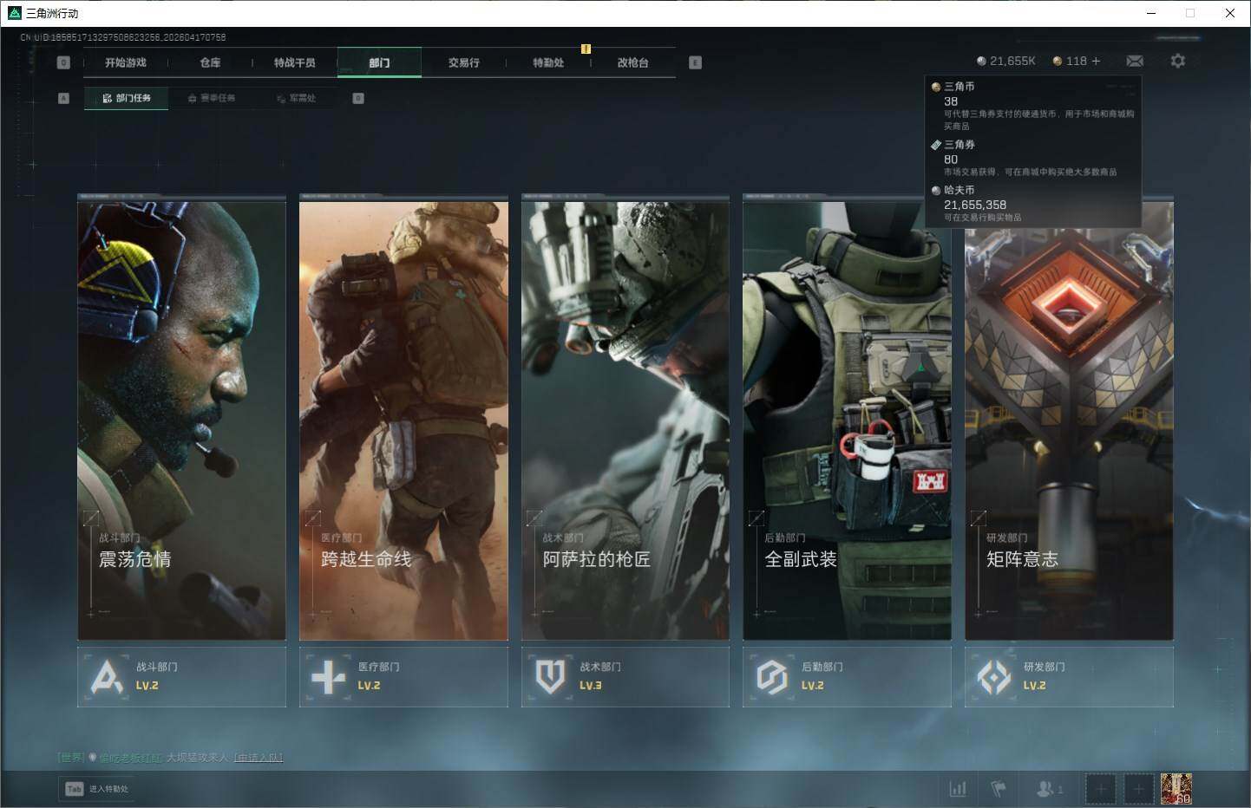Switch to the 交易行 tab
1251x808 pixels.
coord(463,62)
